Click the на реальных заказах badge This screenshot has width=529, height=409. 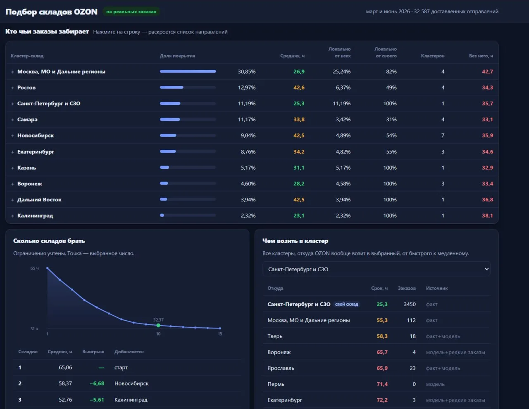131,12
